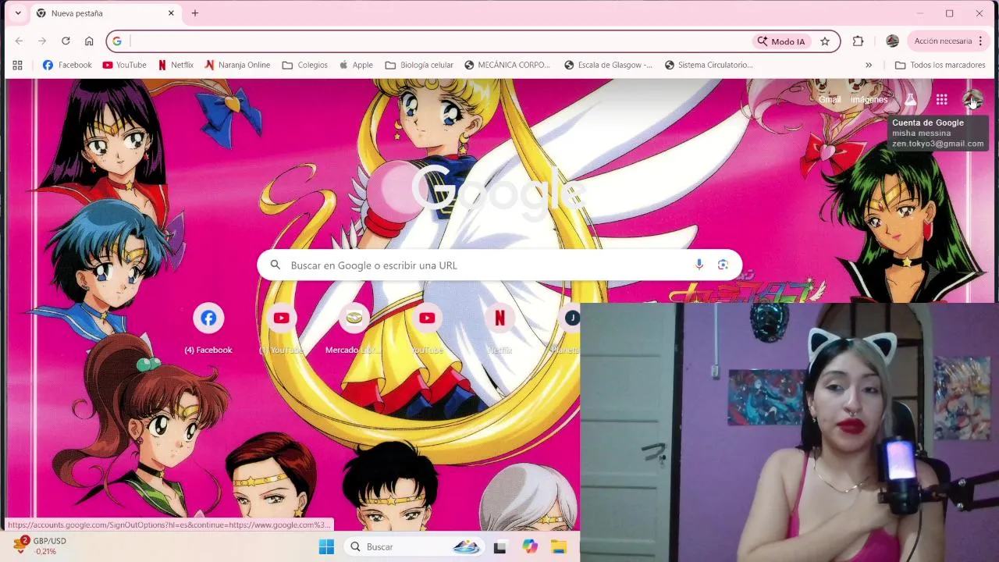Start voice search with the microphone icon
The image size is (999, 562).
(x=699, y=265)
